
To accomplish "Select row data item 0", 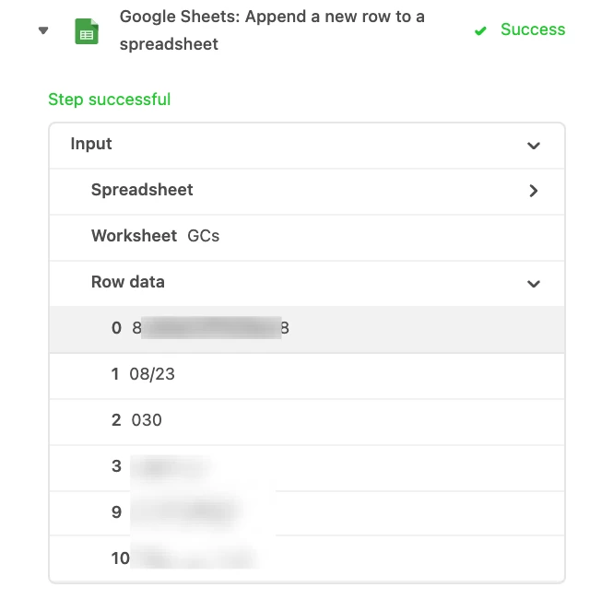I will click(207, 328).
